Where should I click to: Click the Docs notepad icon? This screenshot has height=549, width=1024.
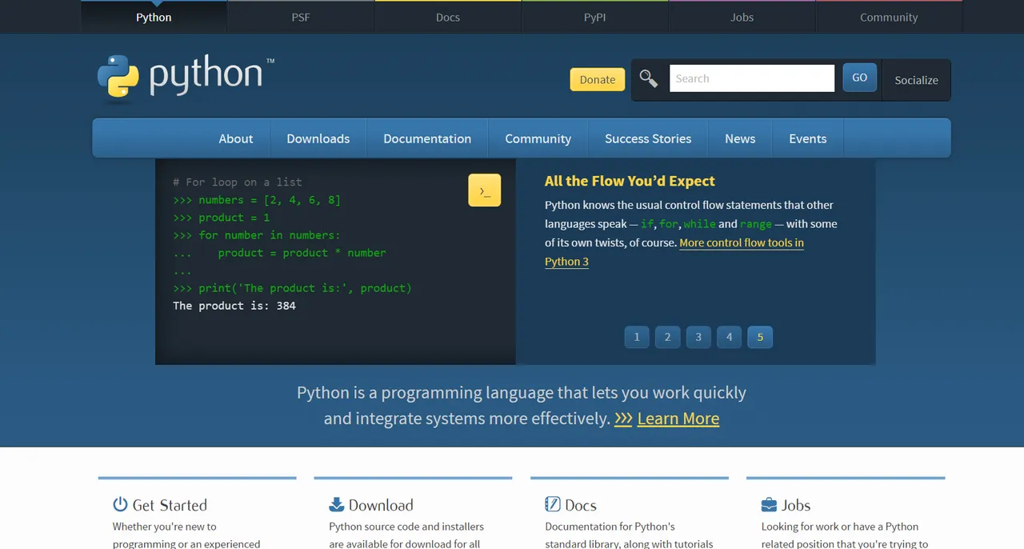[552, 504]
